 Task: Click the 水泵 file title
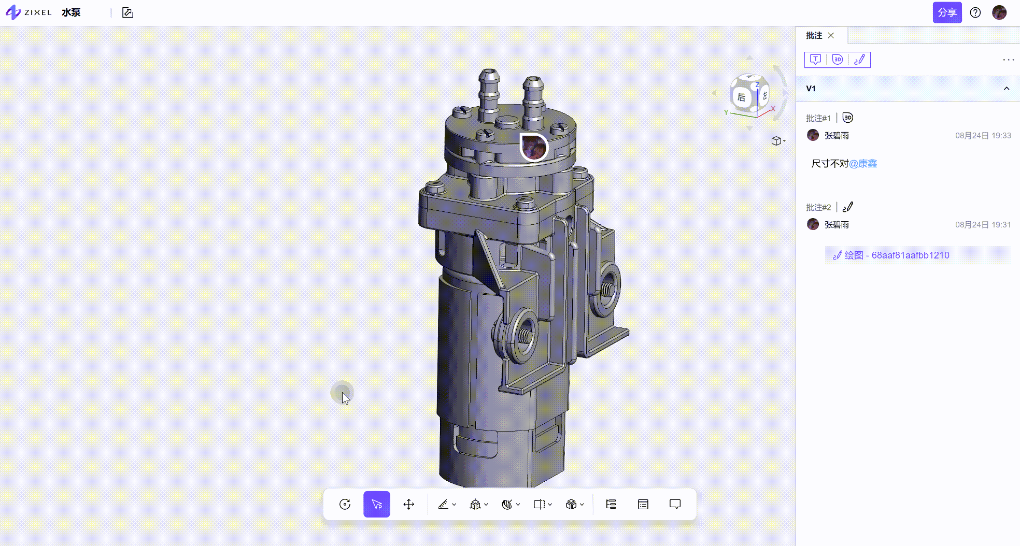pyautogui.click(x=71, y=12)
